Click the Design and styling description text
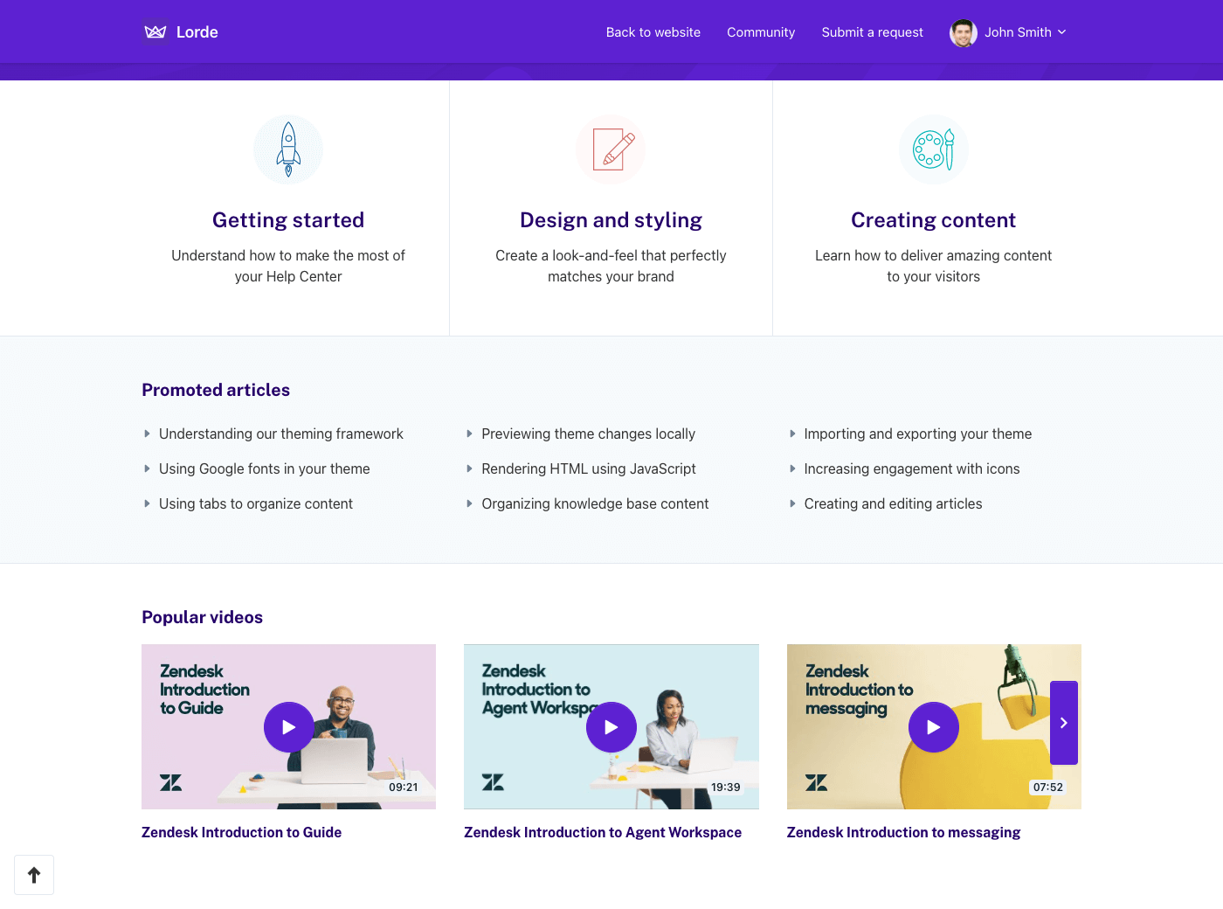Image resolution: width=1223 pixels, height=909 pixels. (x=611, y=266)
